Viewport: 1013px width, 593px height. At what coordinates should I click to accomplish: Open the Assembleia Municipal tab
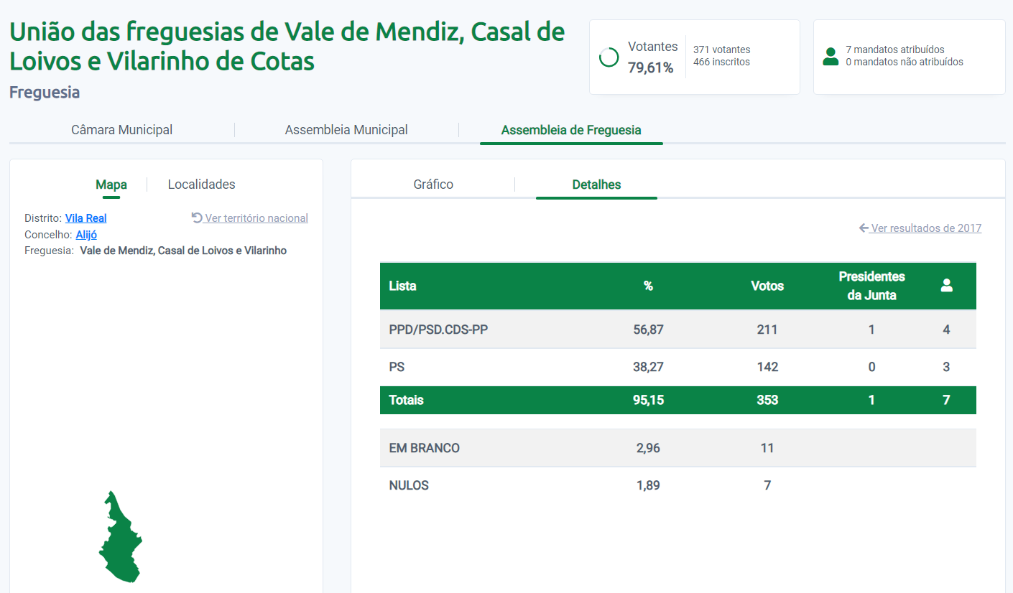[x=346, y=130]
